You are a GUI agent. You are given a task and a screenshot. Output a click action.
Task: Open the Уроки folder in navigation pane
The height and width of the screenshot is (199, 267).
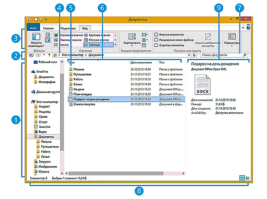(41, 117)
